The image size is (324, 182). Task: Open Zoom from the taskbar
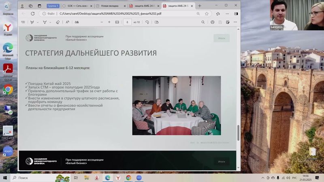pos(139,178)
